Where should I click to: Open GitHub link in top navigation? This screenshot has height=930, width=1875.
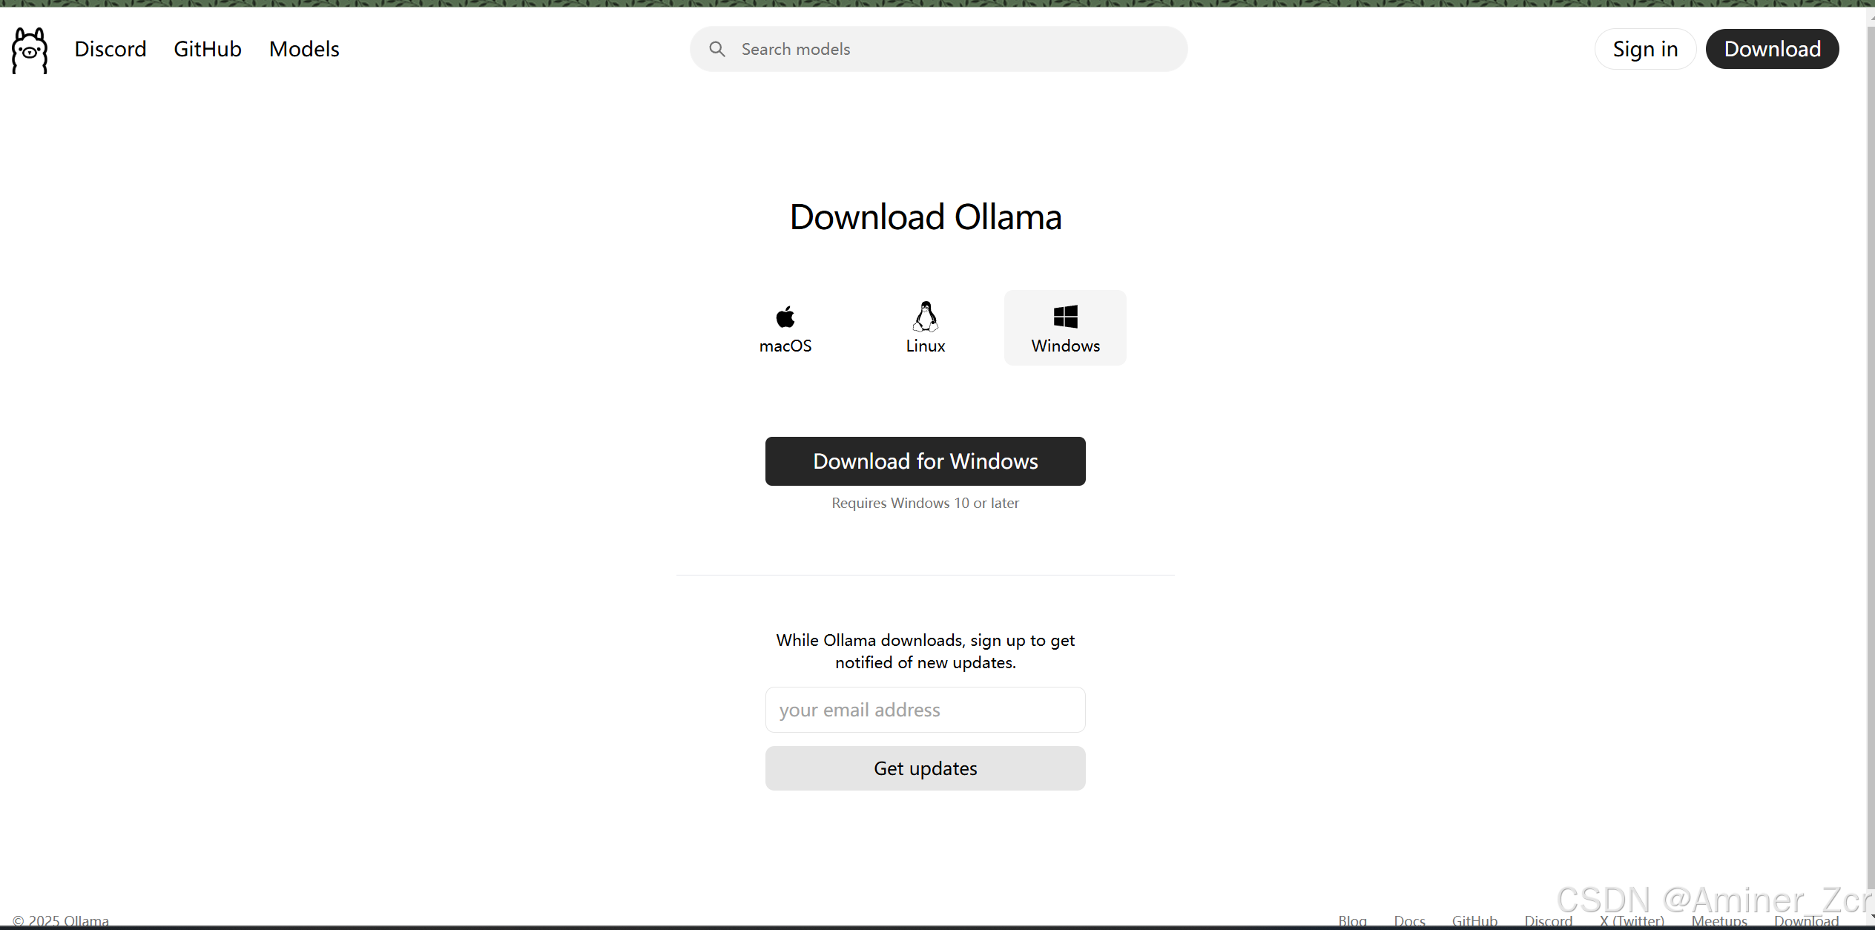[x=208, y=49]
